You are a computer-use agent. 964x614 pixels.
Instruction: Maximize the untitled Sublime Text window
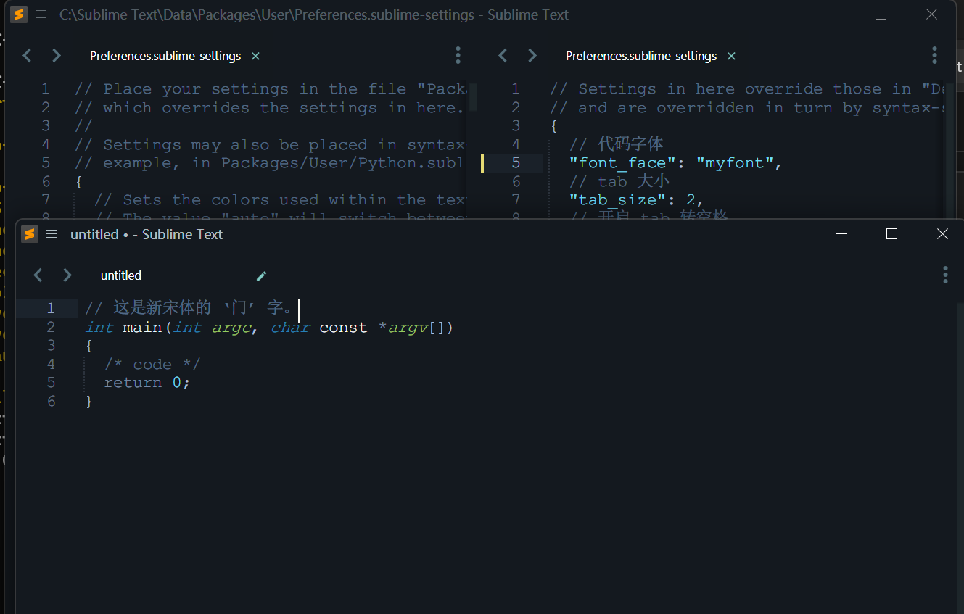click(892, 233)
